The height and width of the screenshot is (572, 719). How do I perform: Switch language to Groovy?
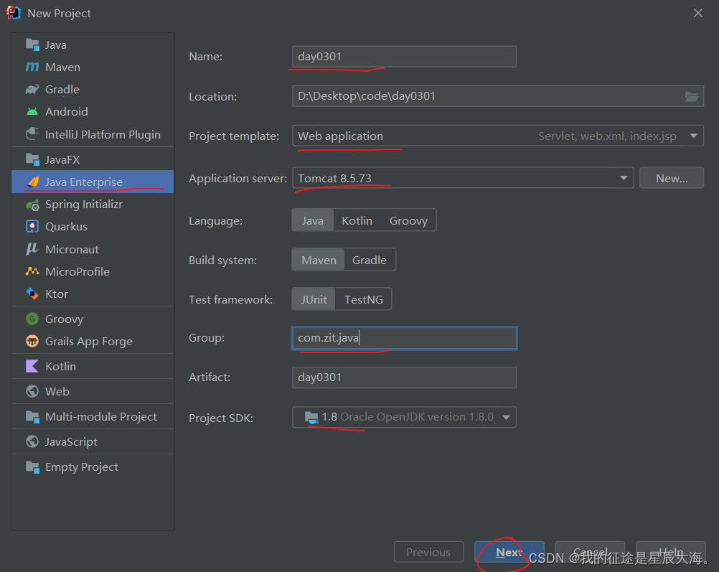408,220
